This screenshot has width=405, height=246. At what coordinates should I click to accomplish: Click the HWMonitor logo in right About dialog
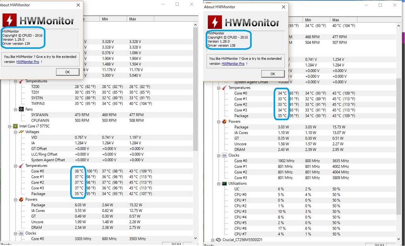tap(243, 22)
